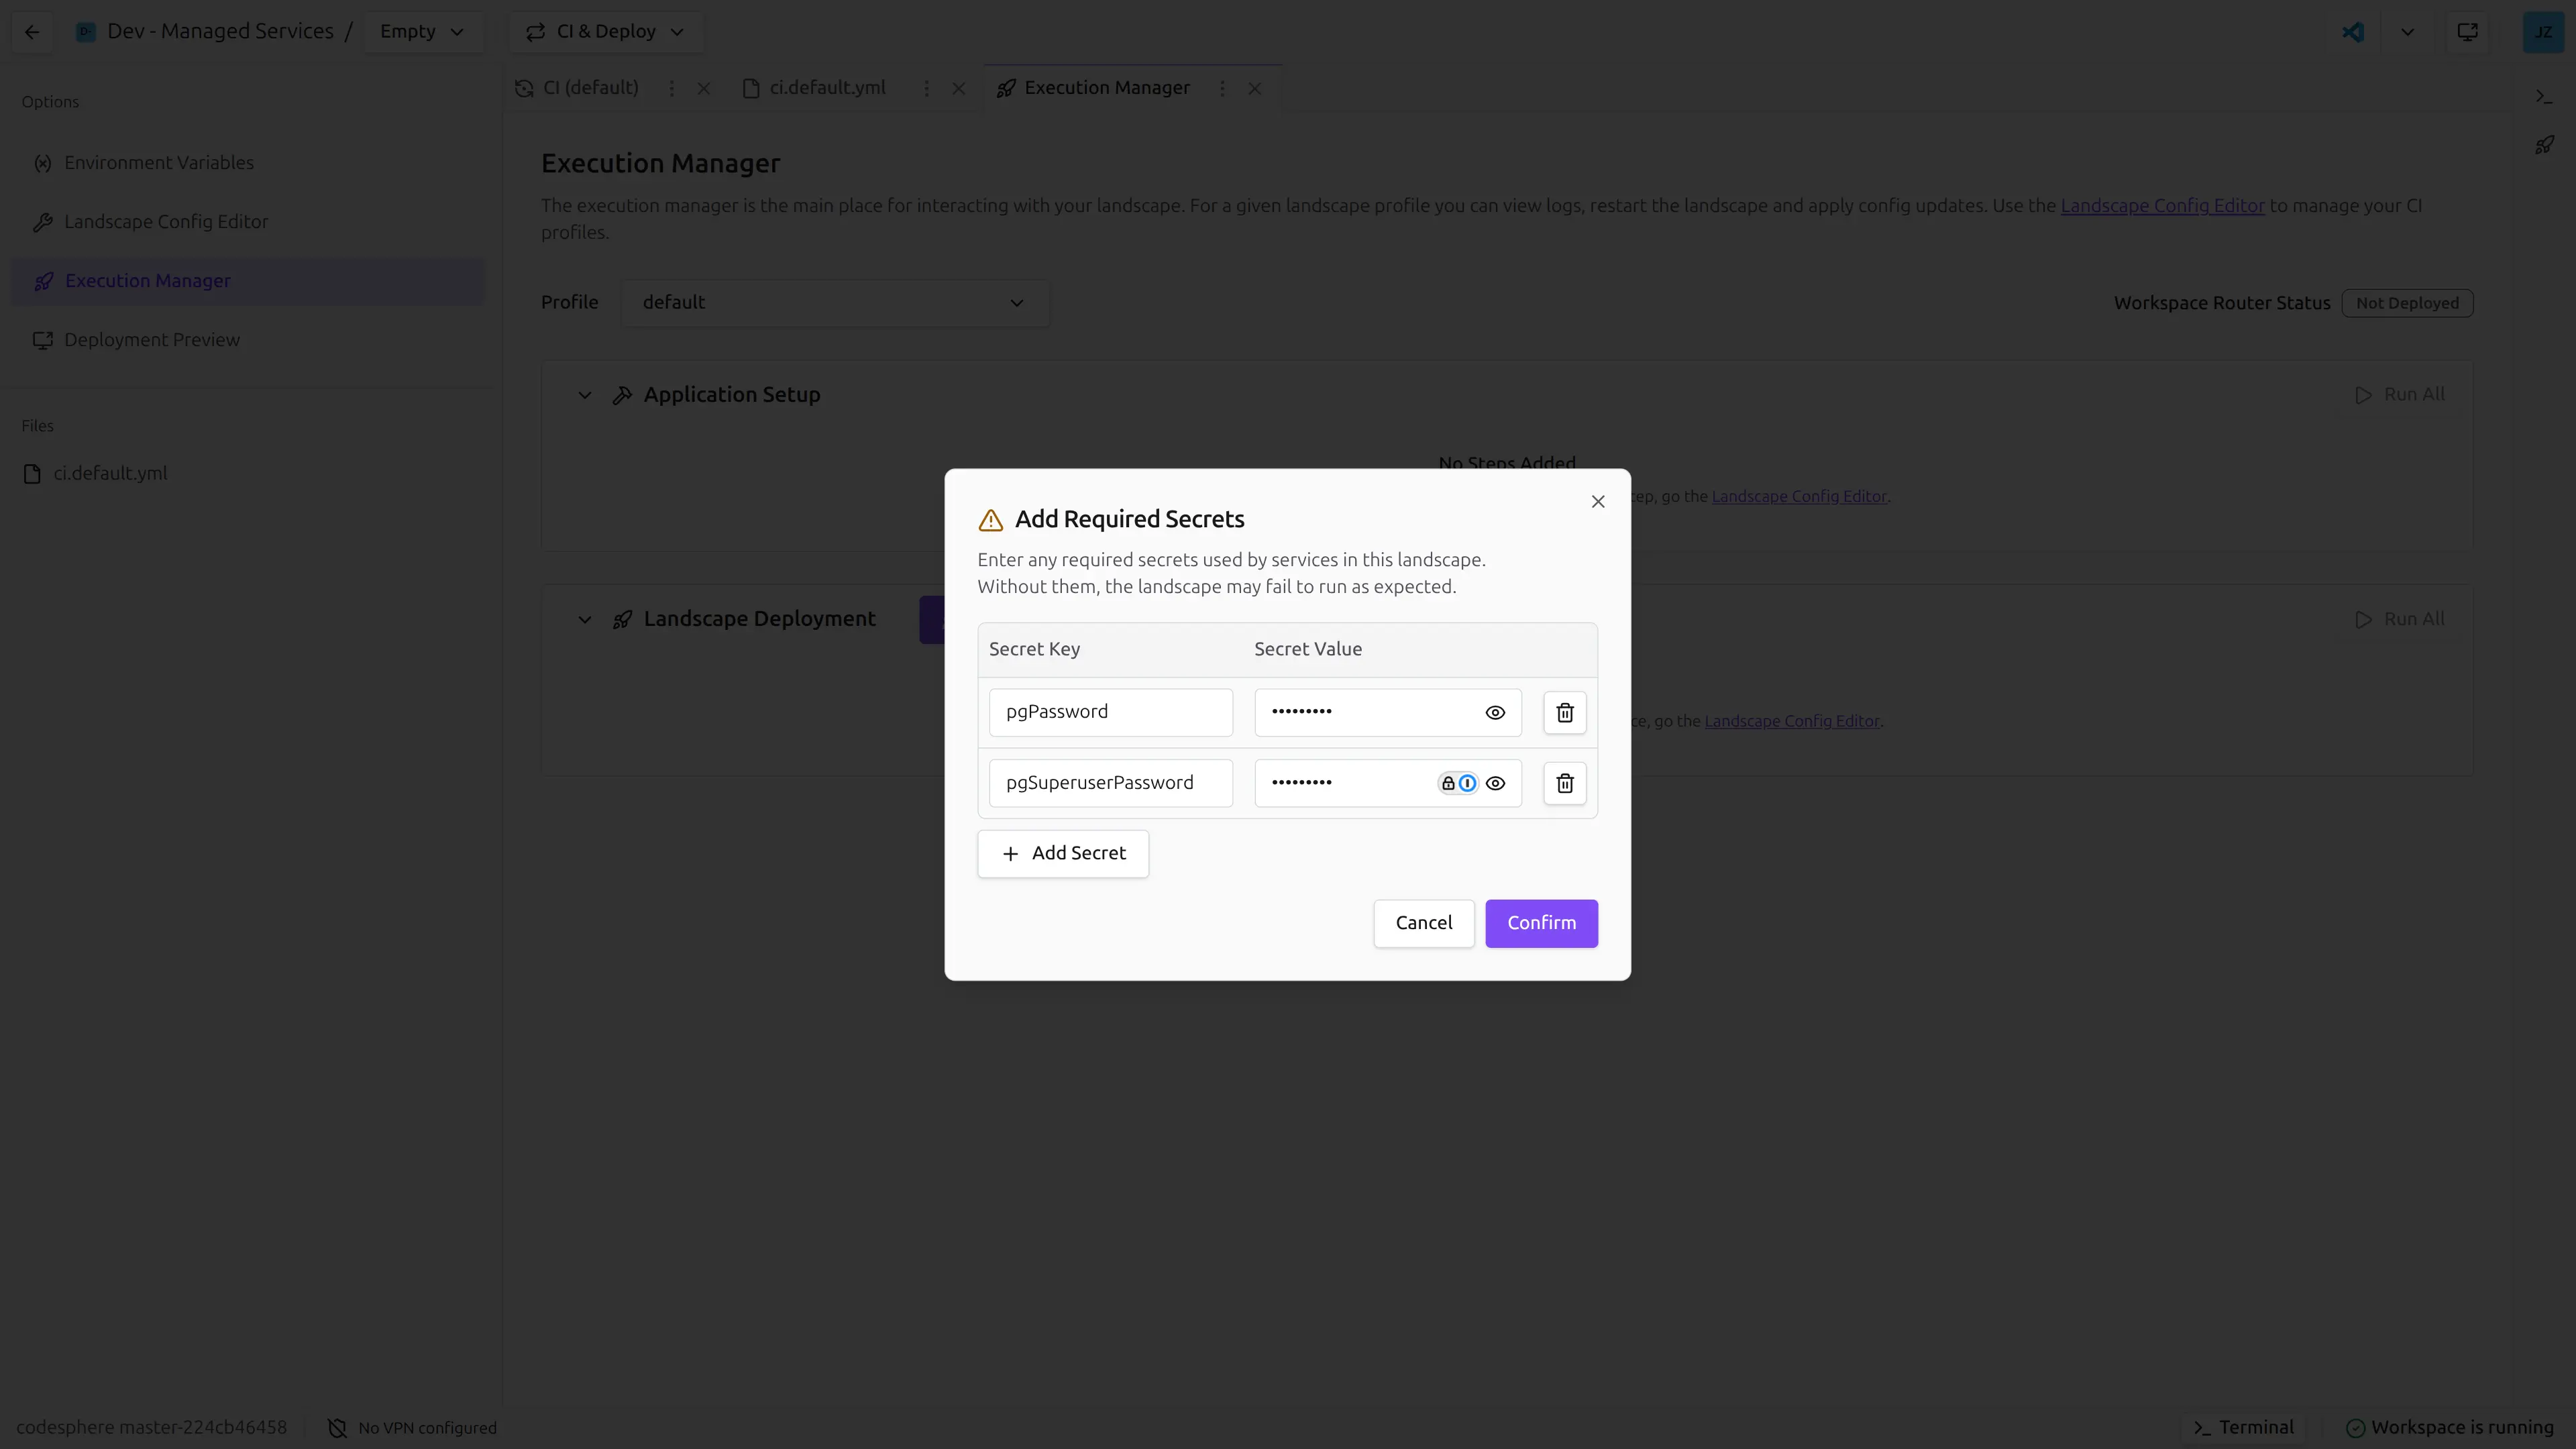The height and width of the screenshot is (1449, 2576).
Task: Switch to the CI (default) tab
Action: [x=589, y=88]
